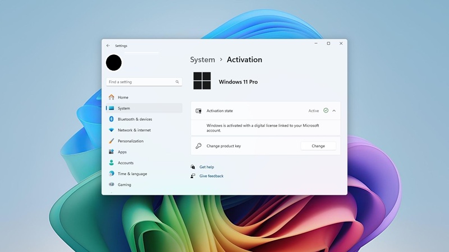The image size is (449, 252).
Task: Click the Change product key button
Action: 318,146
